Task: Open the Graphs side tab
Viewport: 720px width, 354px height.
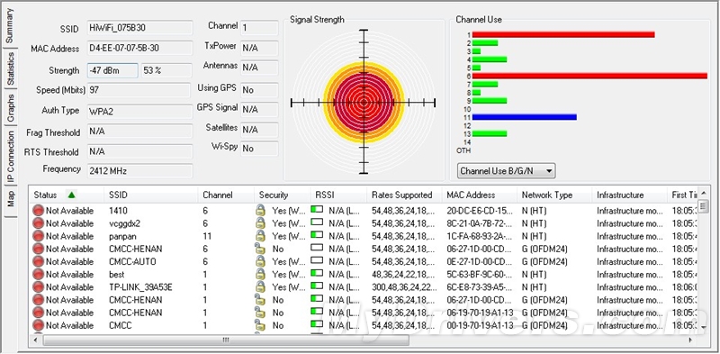Action: [10, 107]
